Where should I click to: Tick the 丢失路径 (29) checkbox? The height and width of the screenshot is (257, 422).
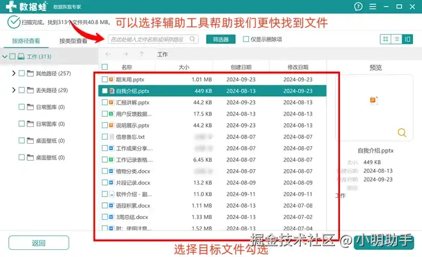tap(22, 90)
